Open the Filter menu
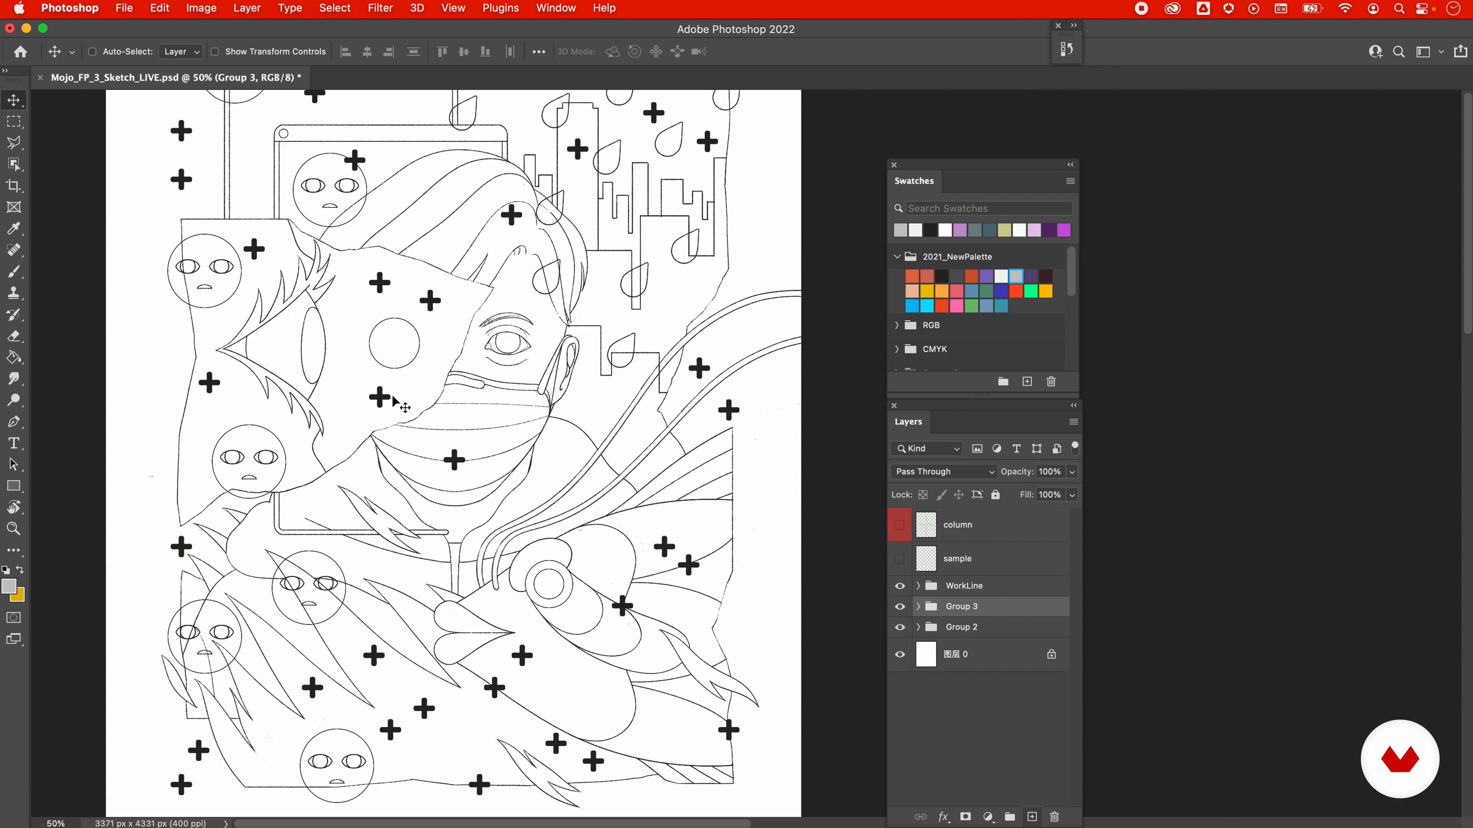This screenshot has width=1473, height=828. pos(380,8)
